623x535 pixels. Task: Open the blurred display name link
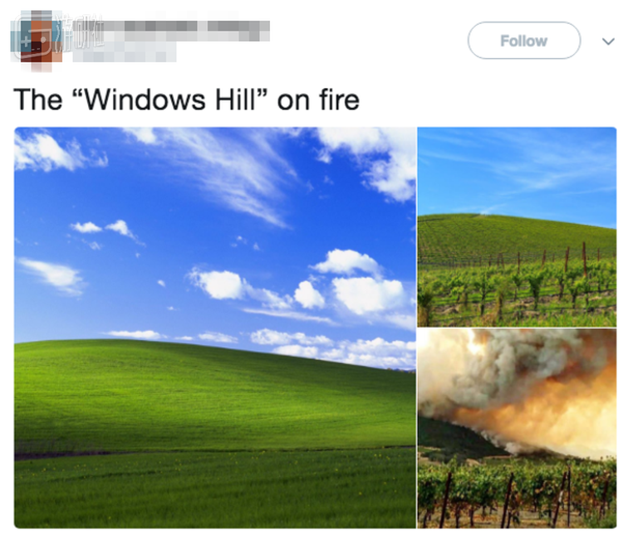click(x=171, y=31)
